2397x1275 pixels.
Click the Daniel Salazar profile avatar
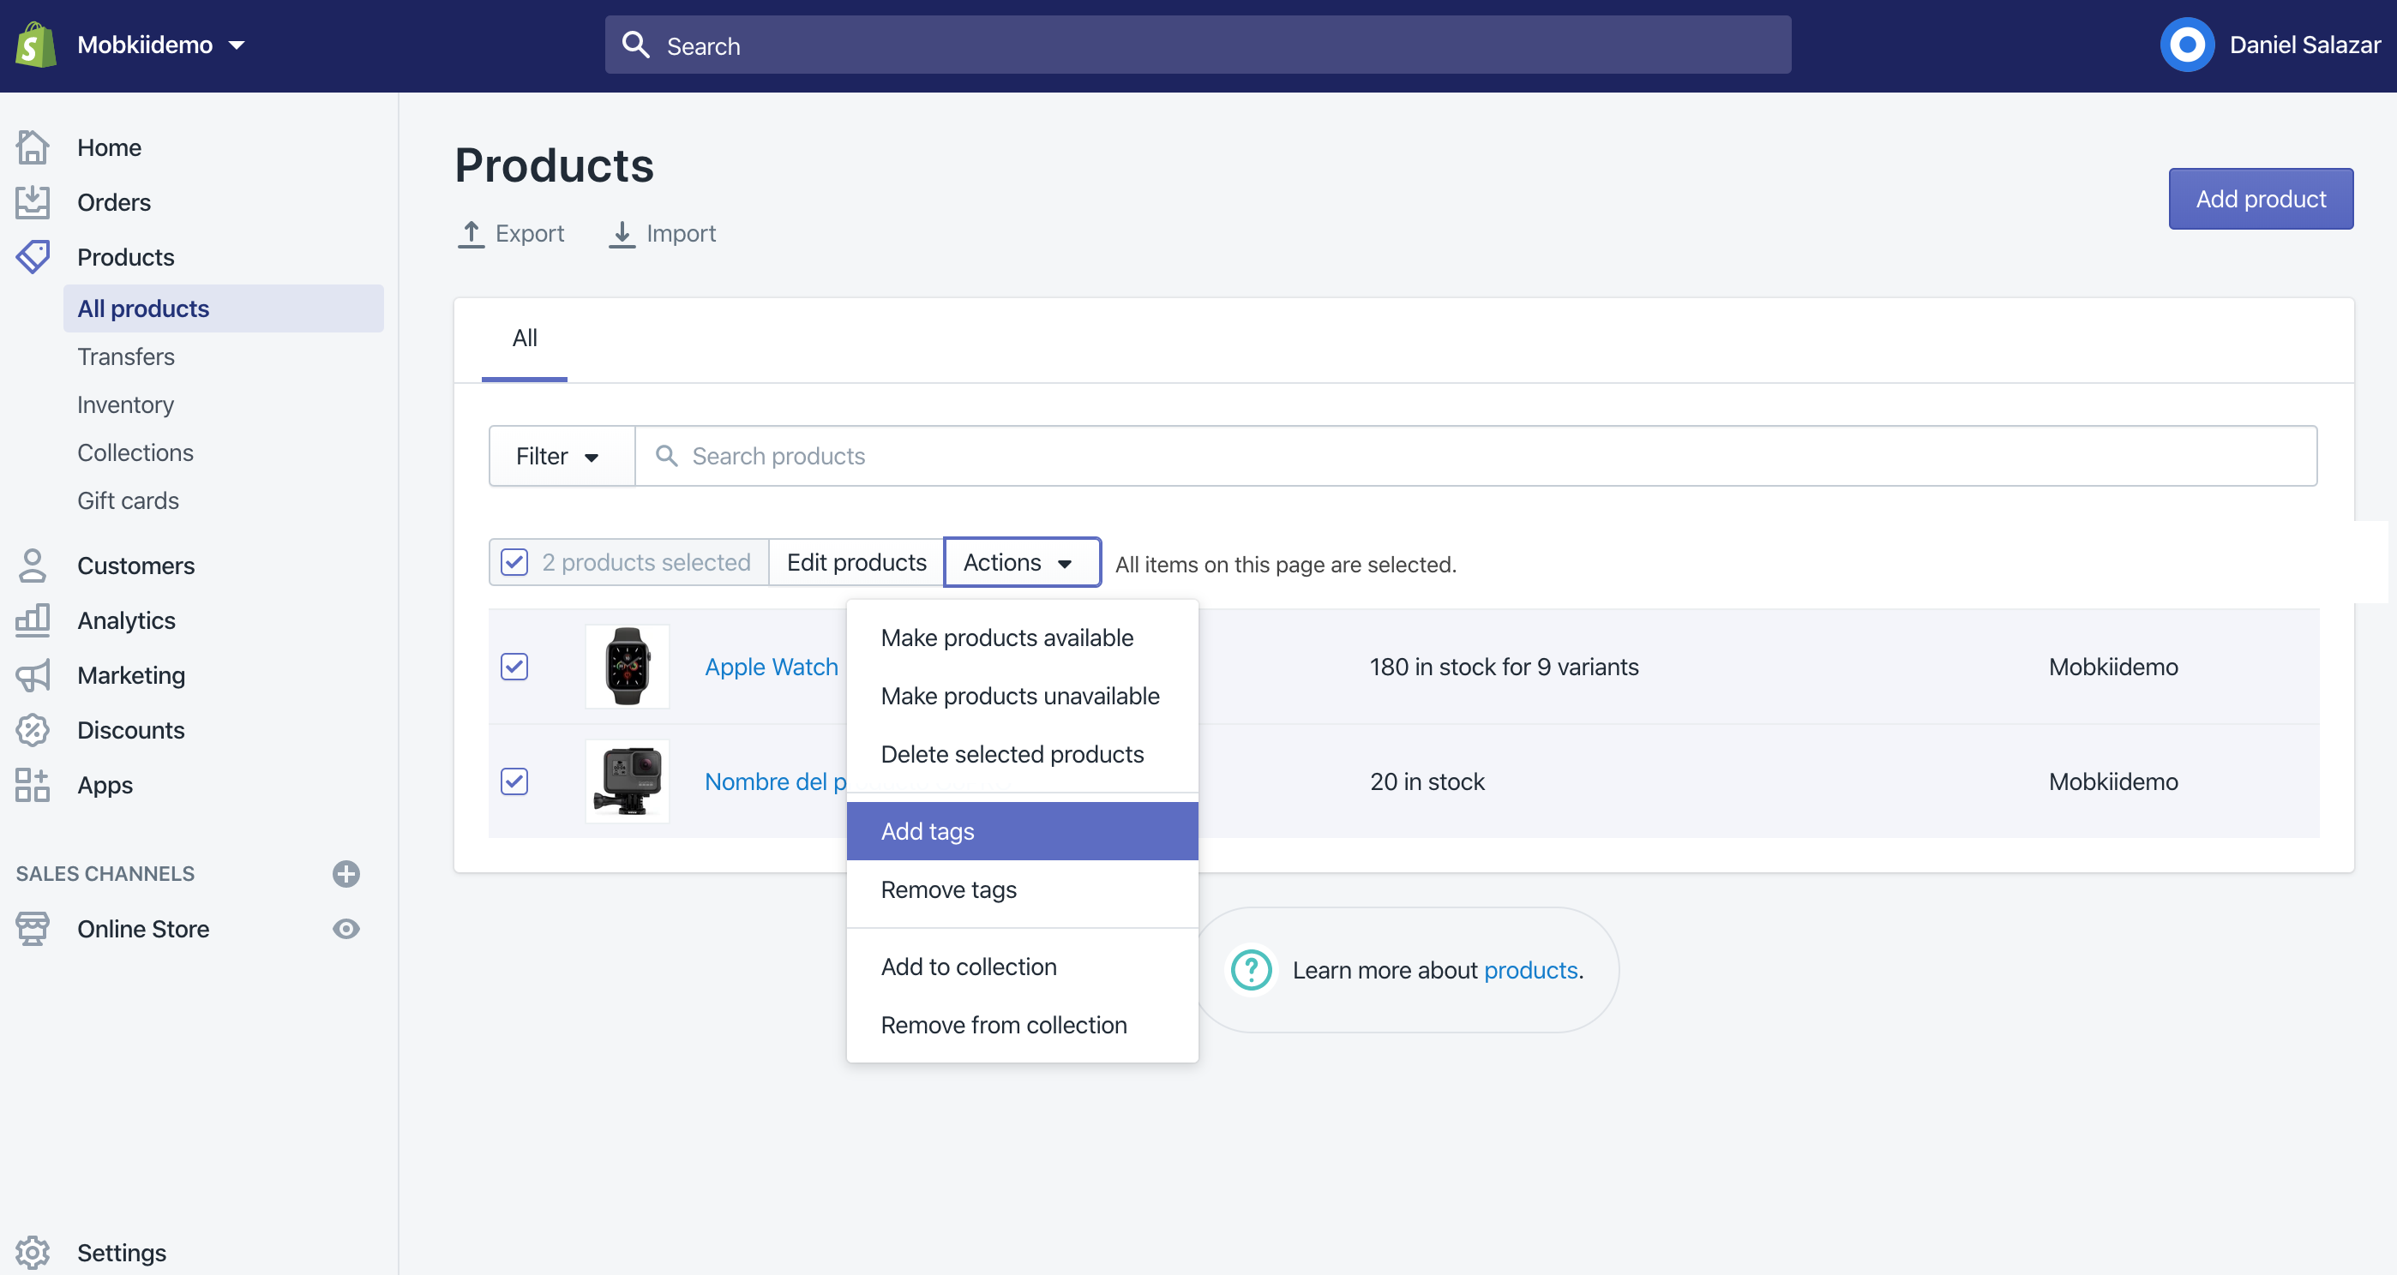coord(2187,45)
